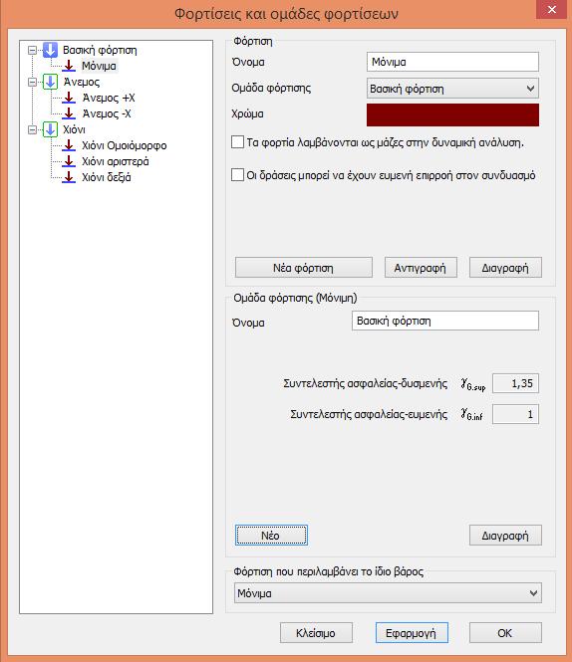Close the Φορτίσεις και ομάδες φορτίσεων dialog
This screenshot has width=572, height=662.
pos(551,9)
